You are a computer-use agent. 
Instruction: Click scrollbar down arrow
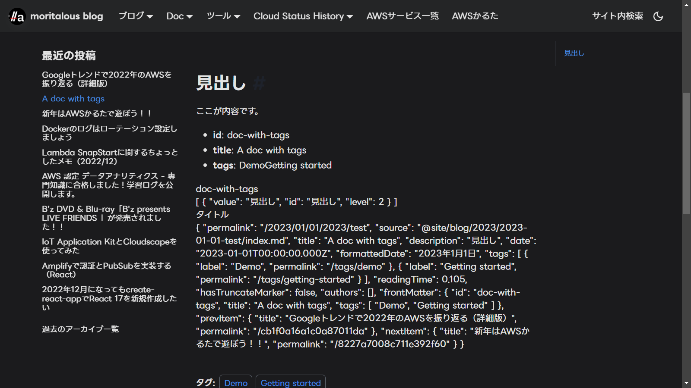[686, 383]
